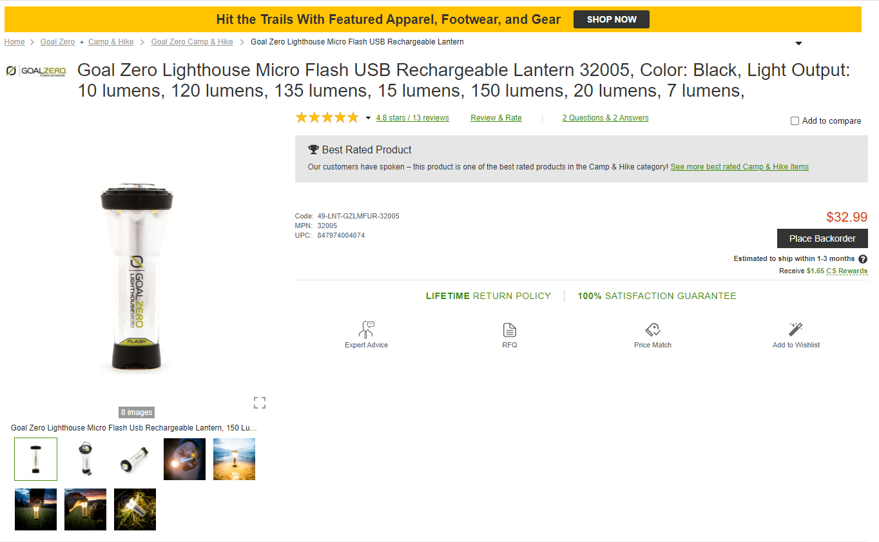The width and height of the screenshot is (879, 542).
Task: Click the main lantern product image
Action: pyautogui.click(x=137, y=277)
